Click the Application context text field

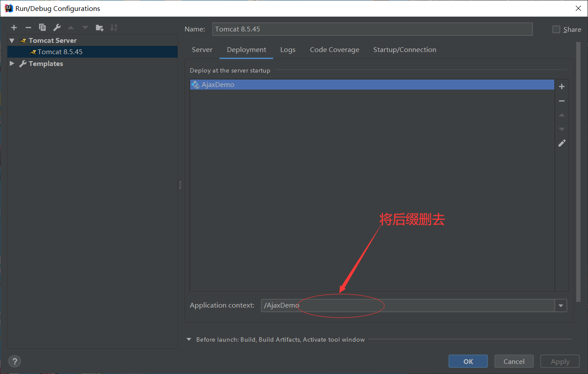tap(408, 305)
